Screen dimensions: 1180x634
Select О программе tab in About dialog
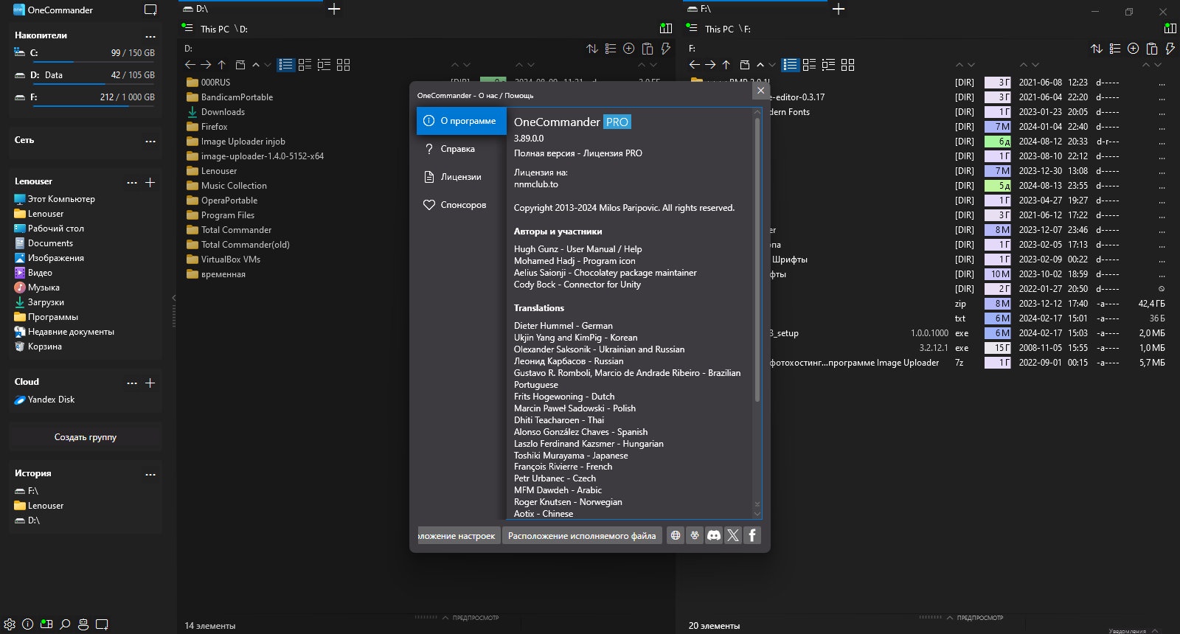462,121
